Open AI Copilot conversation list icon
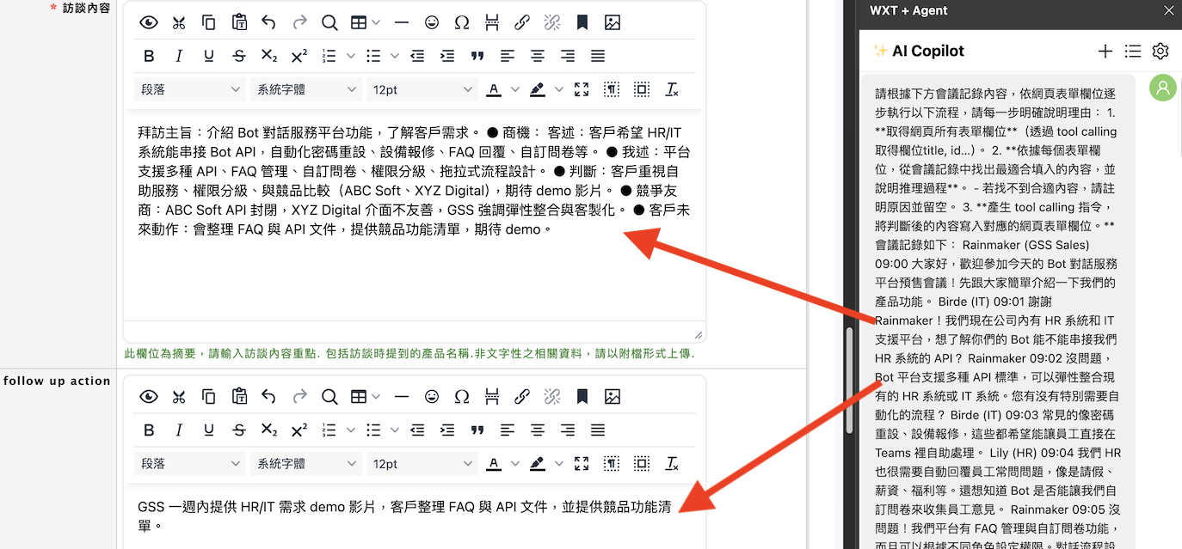 (1133, 52)
